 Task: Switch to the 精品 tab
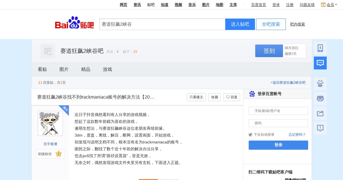86,69
